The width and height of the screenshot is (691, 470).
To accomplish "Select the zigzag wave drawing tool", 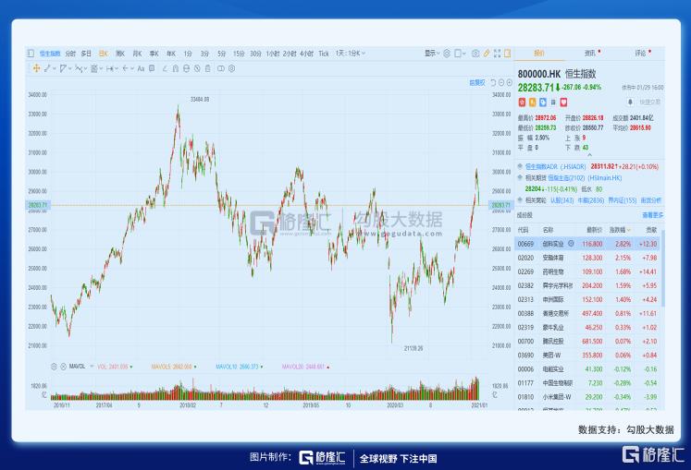I will point(79,68).
